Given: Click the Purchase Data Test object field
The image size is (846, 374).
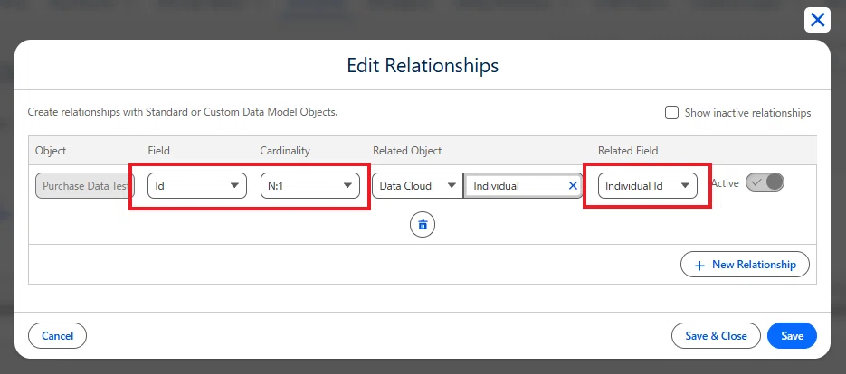Looking at the screenshot, I should point(85,186).
